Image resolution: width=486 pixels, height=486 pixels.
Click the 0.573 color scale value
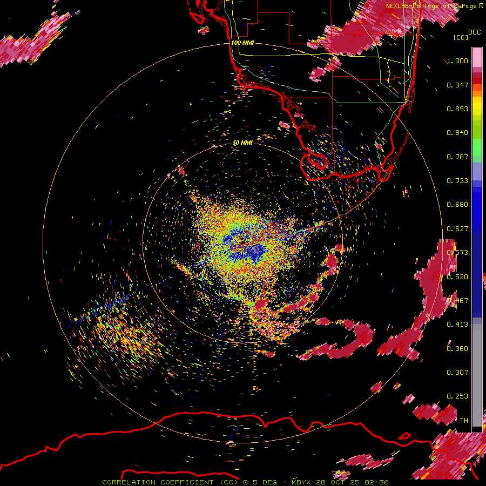pos(457,253)
